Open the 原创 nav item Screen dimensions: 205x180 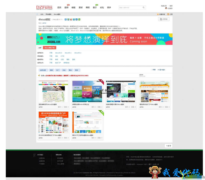66,8
